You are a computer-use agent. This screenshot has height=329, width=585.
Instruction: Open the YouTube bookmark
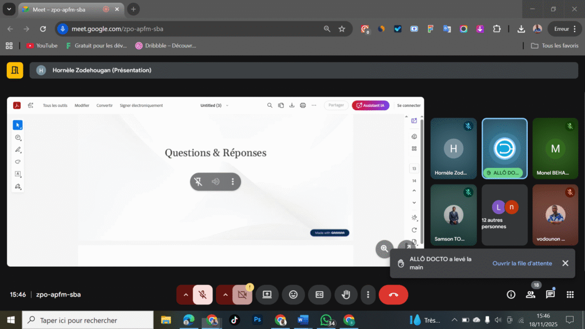point(42,46)
